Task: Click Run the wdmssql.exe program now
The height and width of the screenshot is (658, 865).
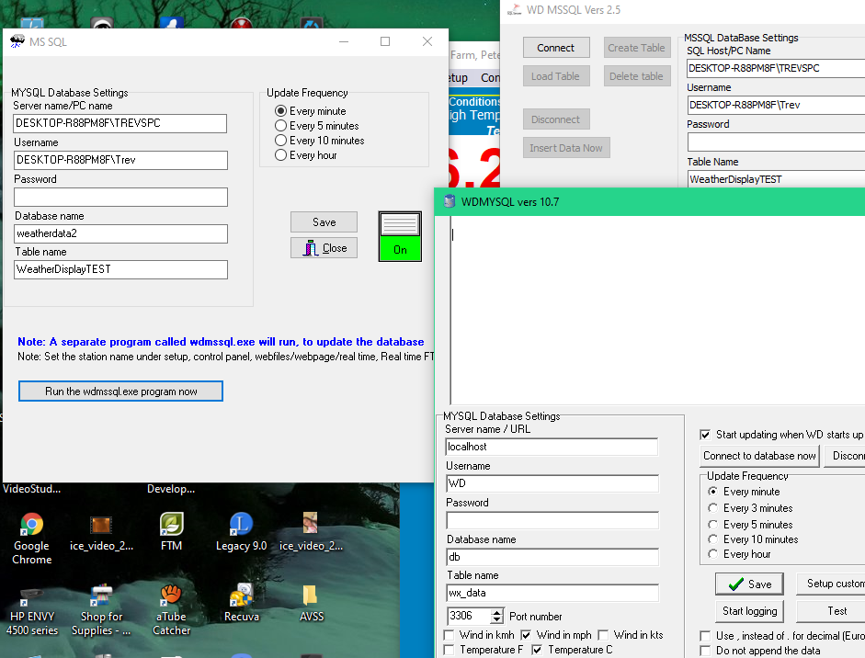Action: [x=120, y=391]
